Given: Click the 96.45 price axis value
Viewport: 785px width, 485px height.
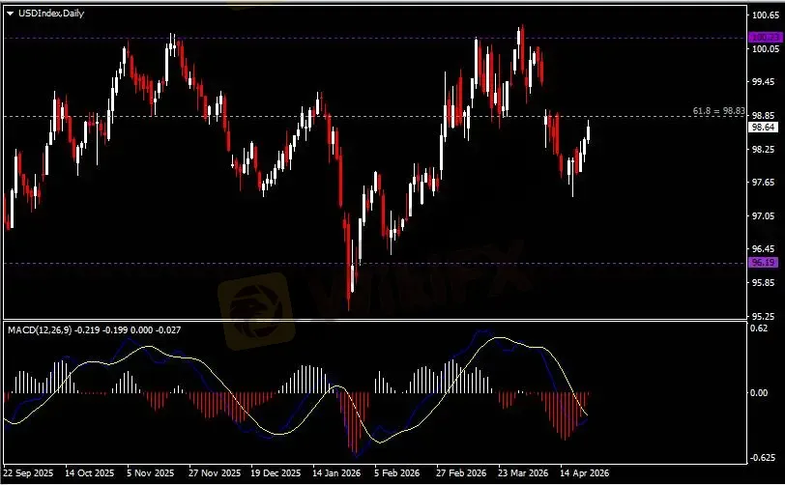Looking at the screenshot, I should click(764, 248).
